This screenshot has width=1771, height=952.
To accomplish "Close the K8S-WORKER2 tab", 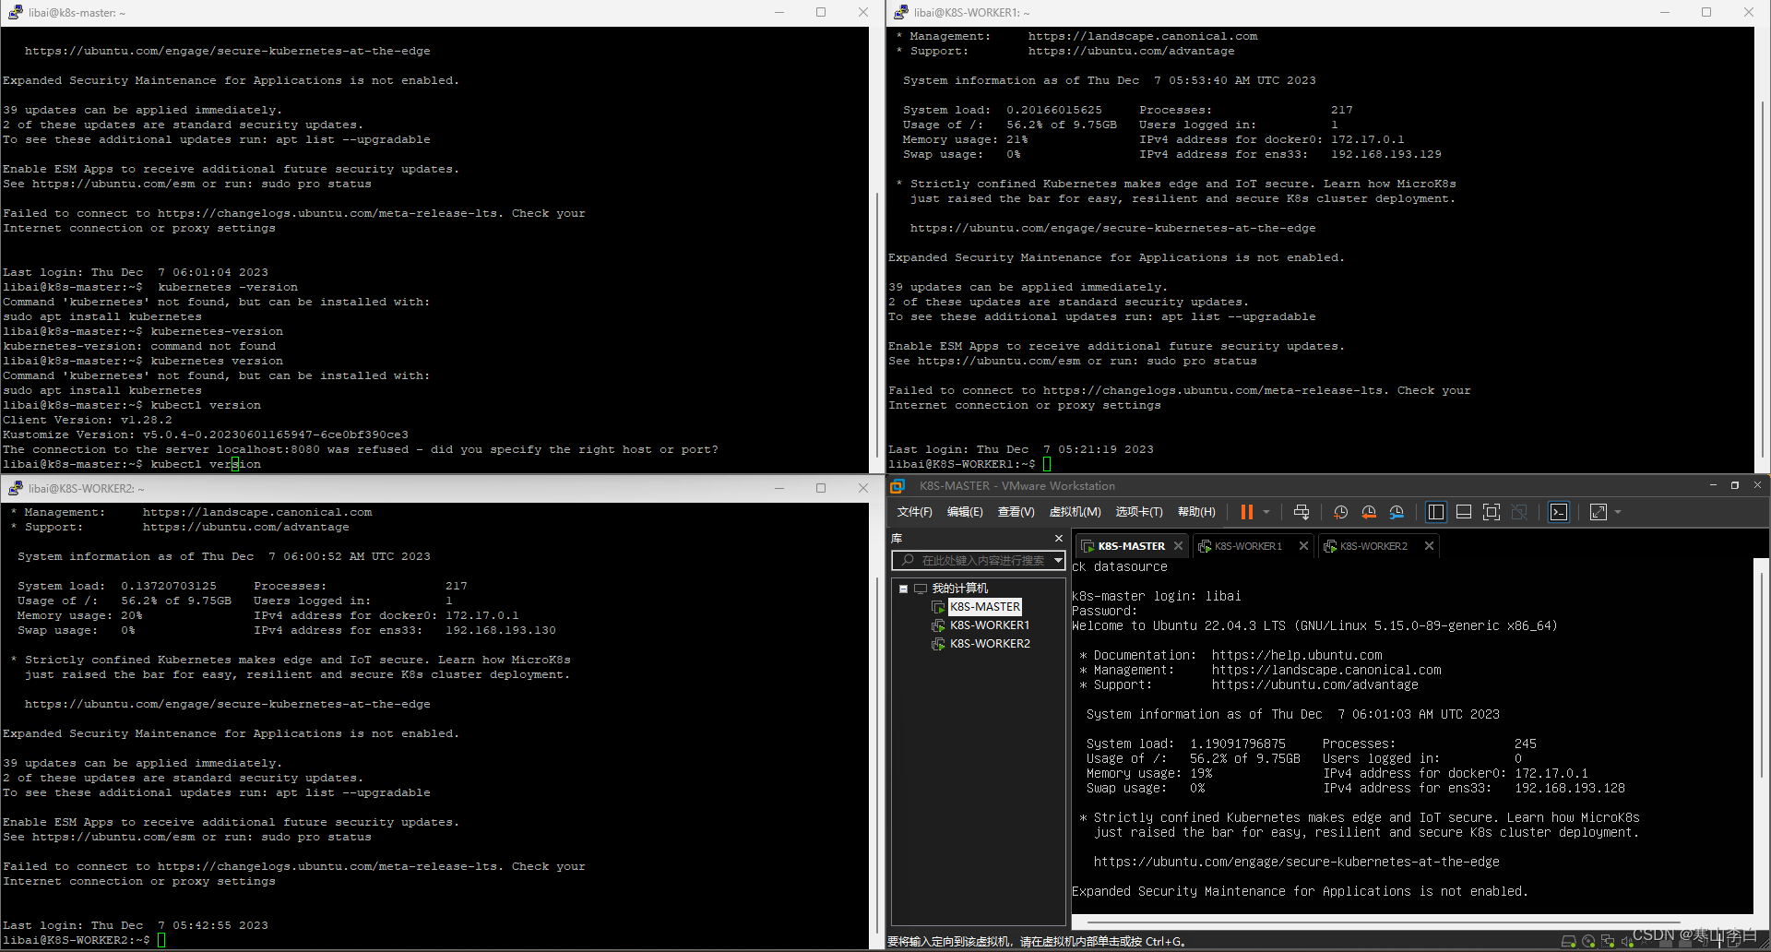I will coord(1429,546).
